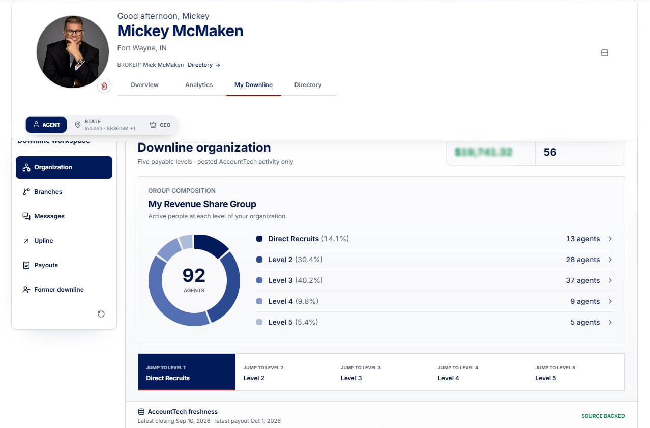Screen dimensions: 650x428
Task: Click the Payouts document icon
Action: click(x=26, y=265)
